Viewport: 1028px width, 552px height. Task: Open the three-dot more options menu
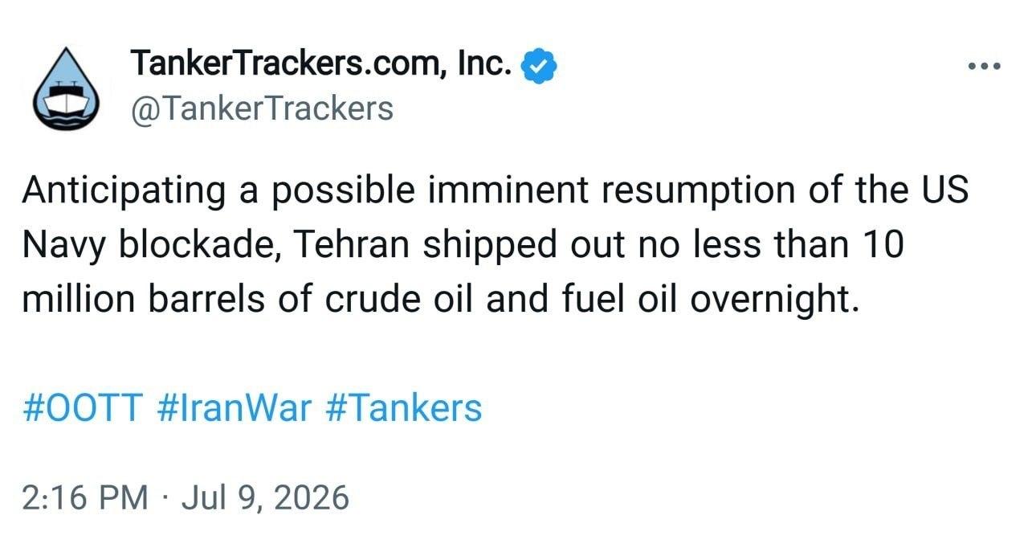pyautogui.click(x=984, y=67)
